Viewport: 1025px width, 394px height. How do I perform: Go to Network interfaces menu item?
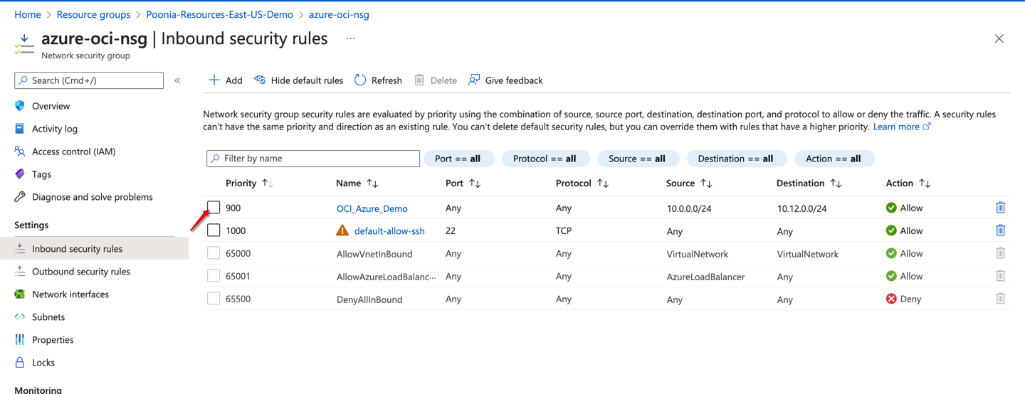coord(70,294)
